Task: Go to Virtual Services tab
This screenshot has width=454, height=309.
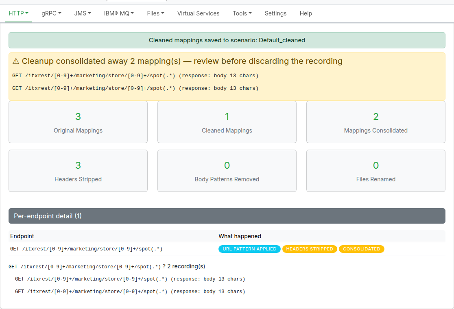Action: (x=199, y=13)
